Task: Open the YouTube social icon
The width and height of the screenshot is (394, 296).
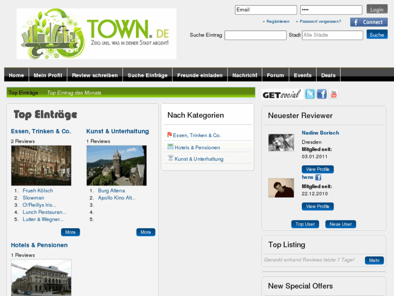Action: click(x=333, y=94)
